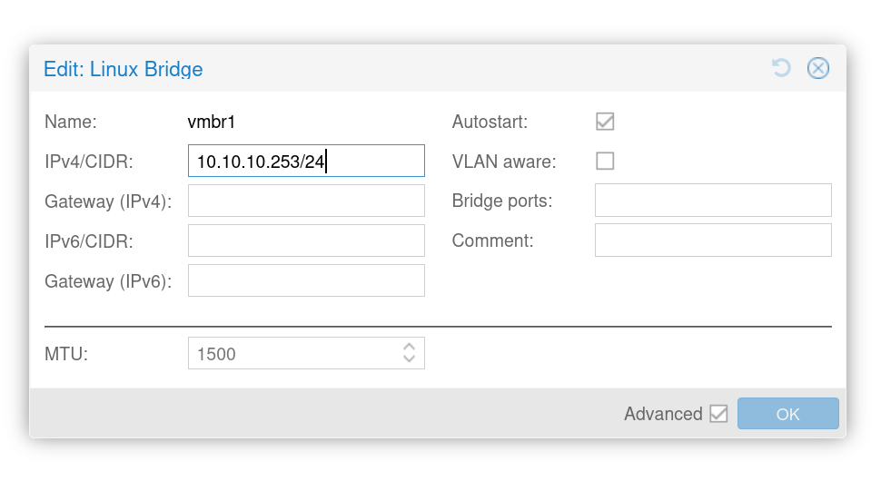Click the IPv4/CIDR field containing 10.10.10.253/24

pyautogui.click(x=306, y=162)
